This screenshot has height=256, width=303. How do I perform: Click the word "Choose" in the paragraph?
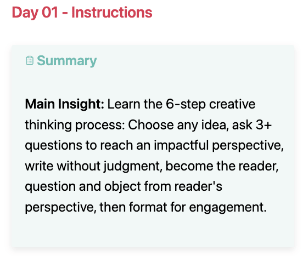click(151, 125)
